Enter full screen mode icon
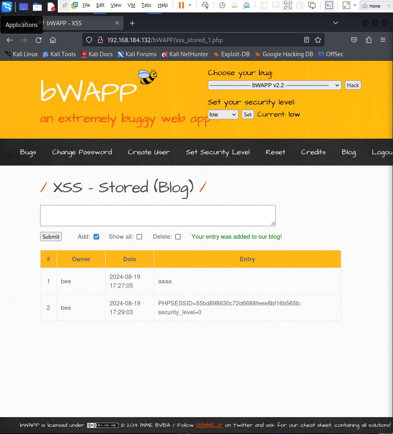Image resolution: width=393 pixels, height=434 pixels. tap(288, 5)
